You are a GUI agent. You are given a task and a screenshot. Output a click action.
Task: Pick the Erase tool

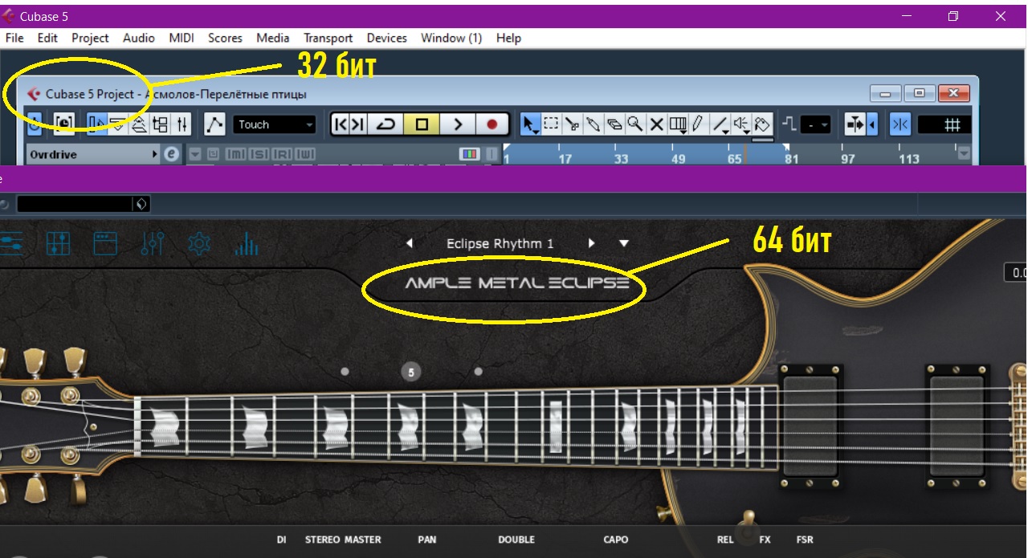tap(614, 124)
